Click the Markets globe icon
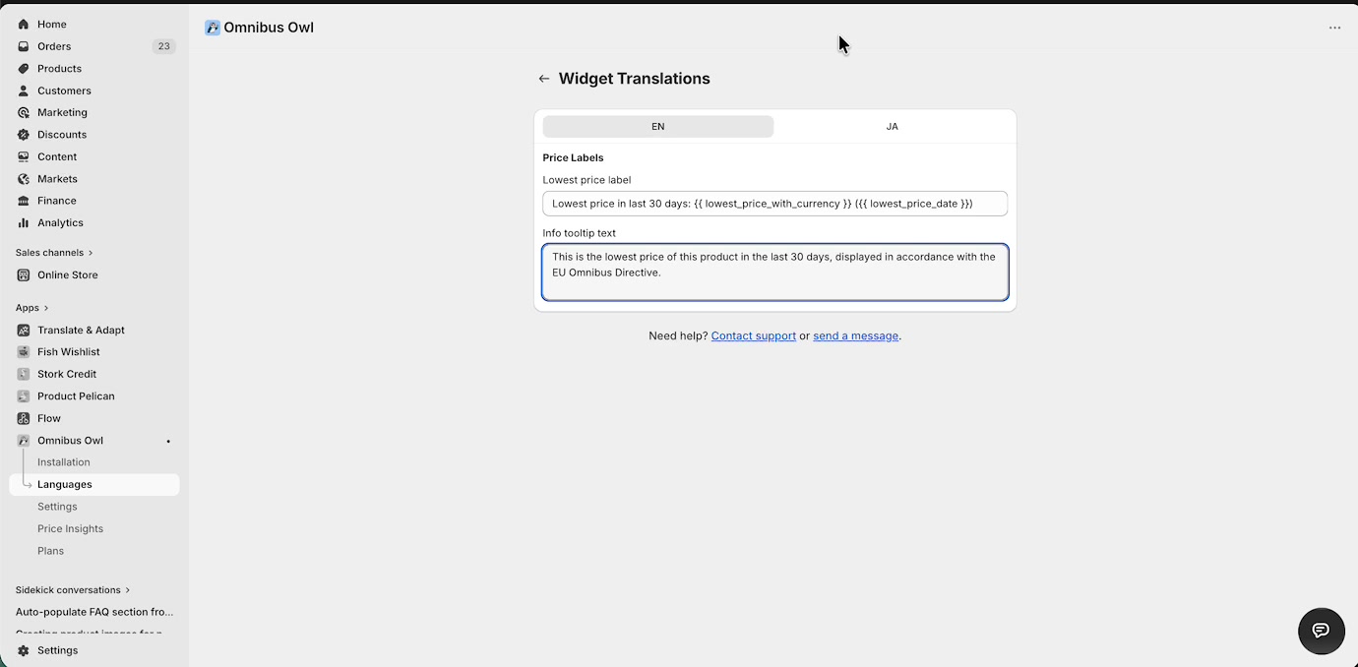The width and height of the screenshot is (1358, 667). [x=24, y=179]
